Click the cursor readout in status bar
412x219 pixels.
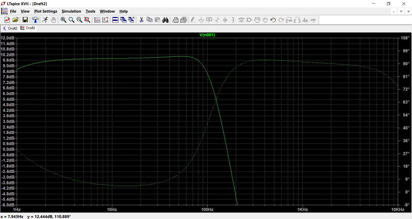pos(36,216)
